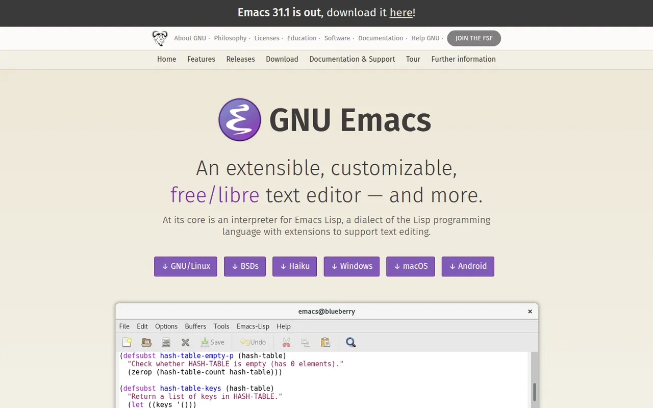Click 'hash-table-keys' in the code
Viewport: 653px width, 408px height.
(191, 388)
